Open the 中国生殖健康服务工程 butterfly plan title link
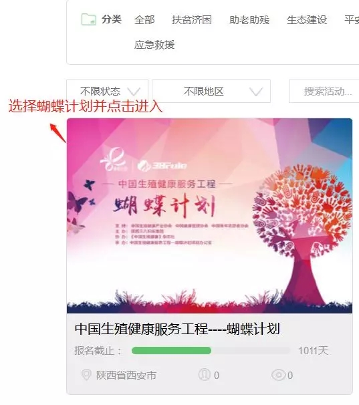This screenshot has height=405, width=359. pos(177,329)
